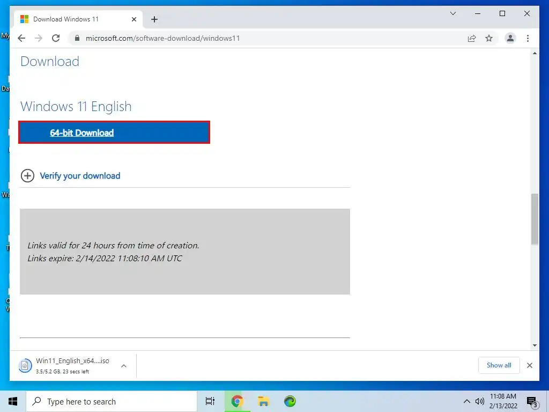Close the downloads bar
Screen dimensions: 549x412
click(529, 365)
